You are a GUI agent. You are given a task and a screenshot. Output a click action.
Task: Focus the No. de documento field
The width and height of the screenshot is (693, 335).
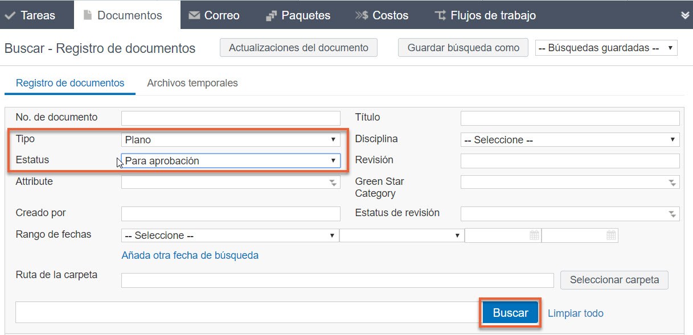[231, 118]
